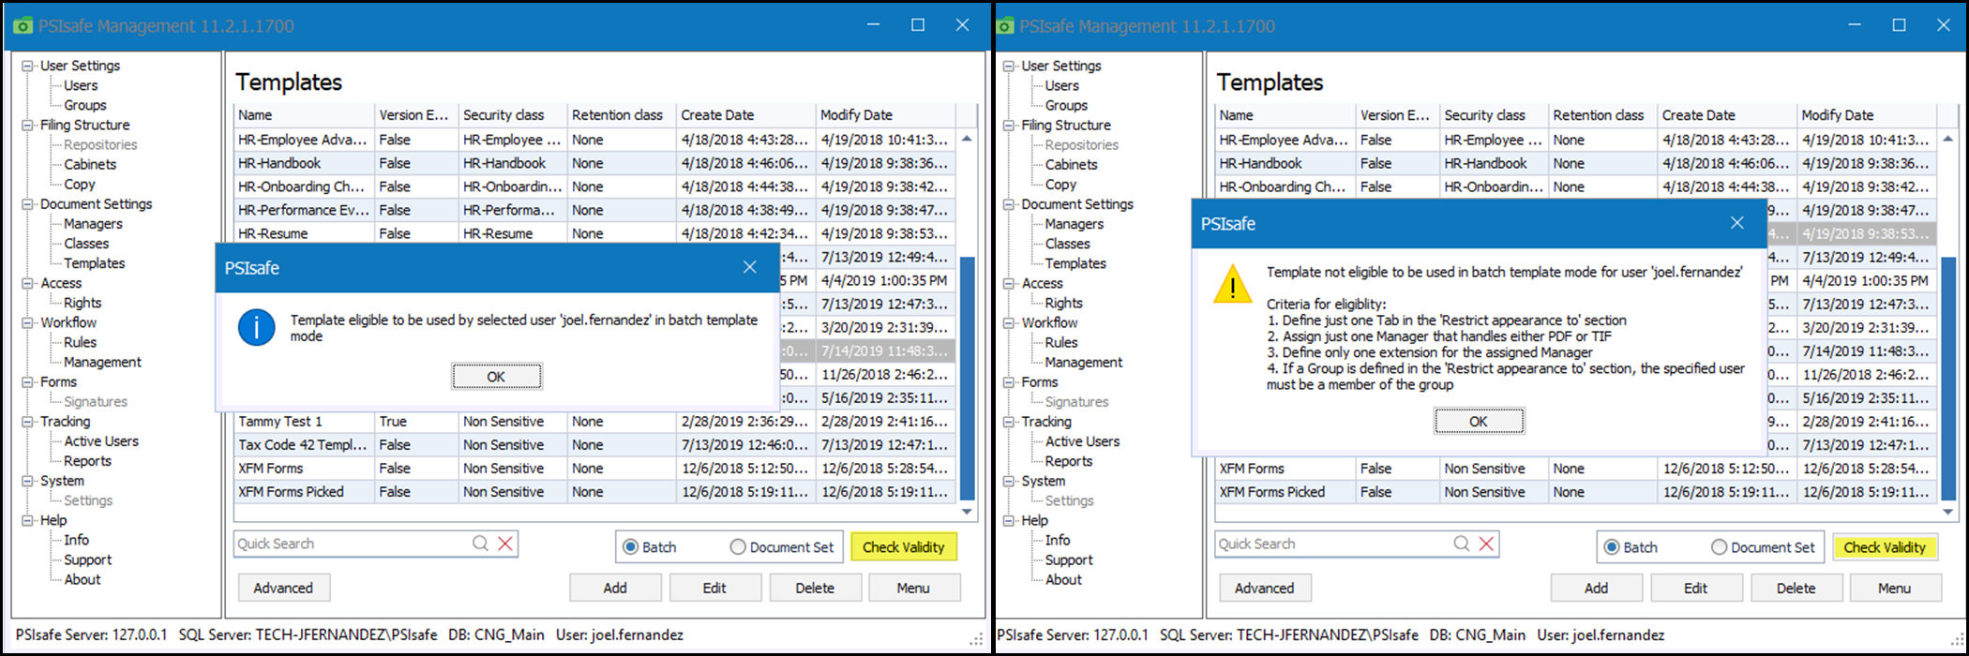
Task: Click the PSIsafe app icon in right title bar
Action: pos(1005,26)
